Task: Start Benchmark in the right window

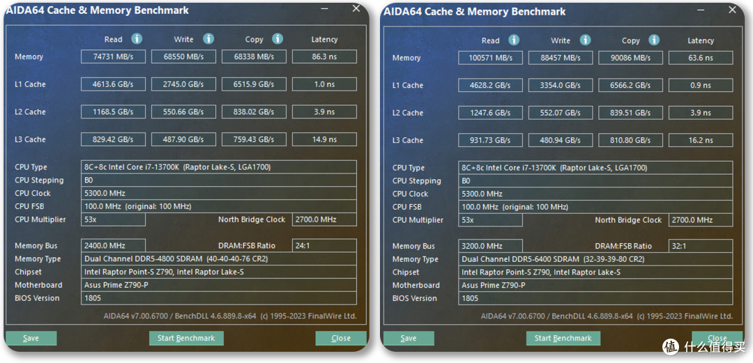Action: coord(563,338)
